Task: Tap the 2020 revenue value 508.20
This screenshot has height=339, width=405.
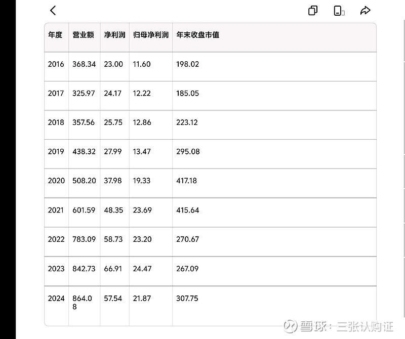Action: pos(84,181)
